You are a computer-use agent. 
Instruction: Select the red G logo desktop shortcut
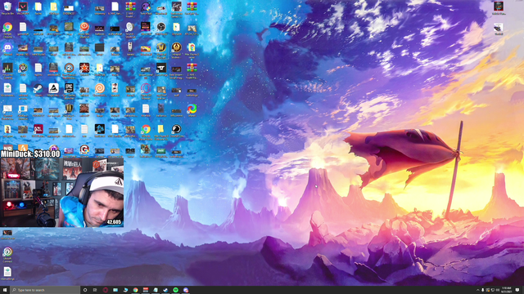[84, 150]
